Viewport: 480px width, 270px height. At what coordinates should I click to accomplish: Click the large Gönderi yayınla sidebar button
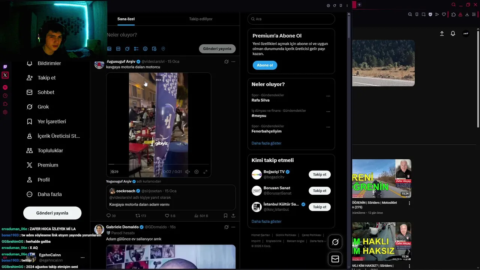pyautogui.click(x=52, y=213)
